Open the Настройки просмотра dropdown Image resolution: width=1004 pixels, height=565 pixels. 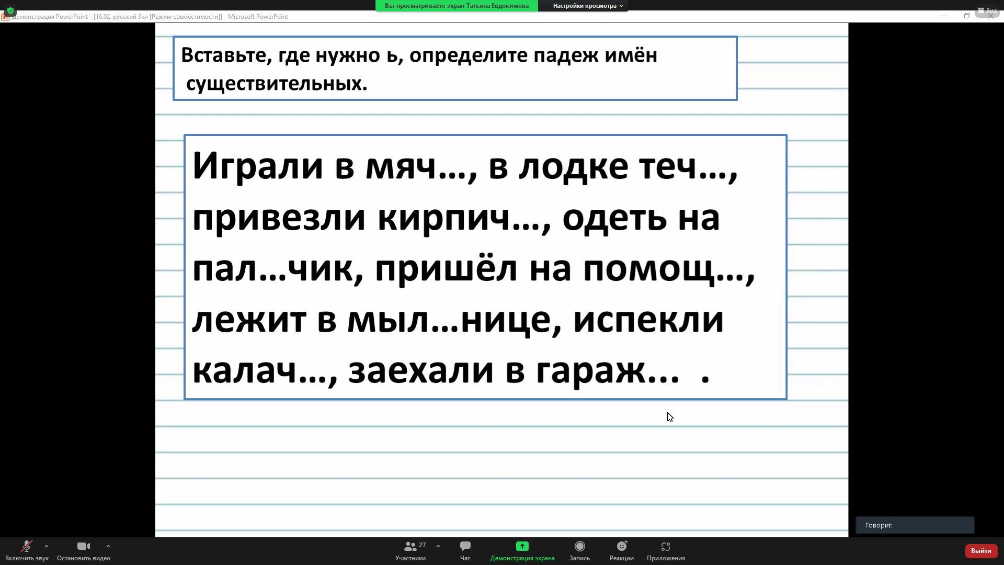point(587,6)
